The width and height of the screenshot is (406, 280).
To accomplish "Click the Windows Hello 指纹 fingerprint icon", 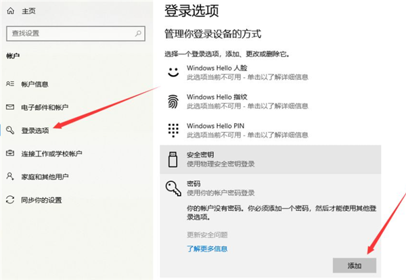I will pyautogui.click(x=173, y=101).
